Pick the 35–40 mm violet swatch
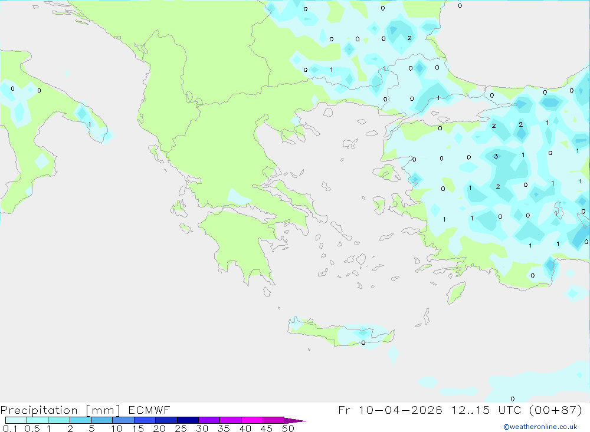 pyautogui.click(x=230, y=420)
